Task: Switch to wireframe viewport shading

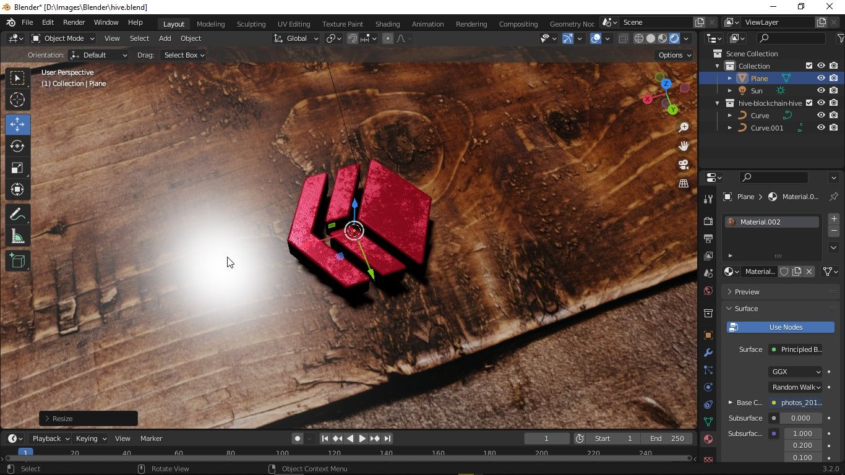Action: (639, 38)
